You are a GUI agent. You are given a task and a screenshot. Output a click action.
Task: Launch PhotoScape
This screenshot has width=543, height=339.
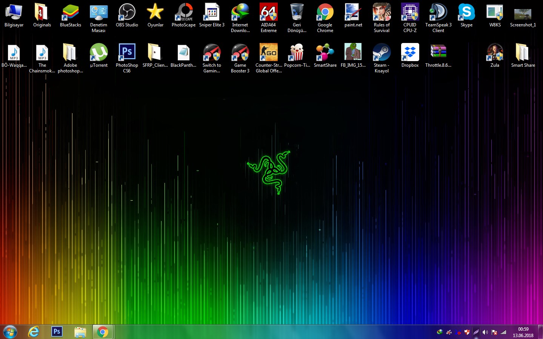183,15
